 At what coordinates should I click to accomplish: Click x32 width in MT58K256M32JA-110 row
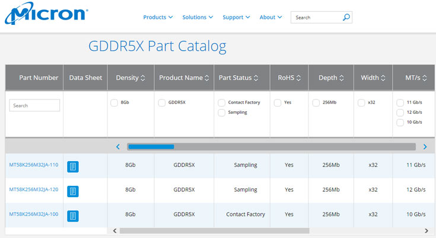point(373,165)
